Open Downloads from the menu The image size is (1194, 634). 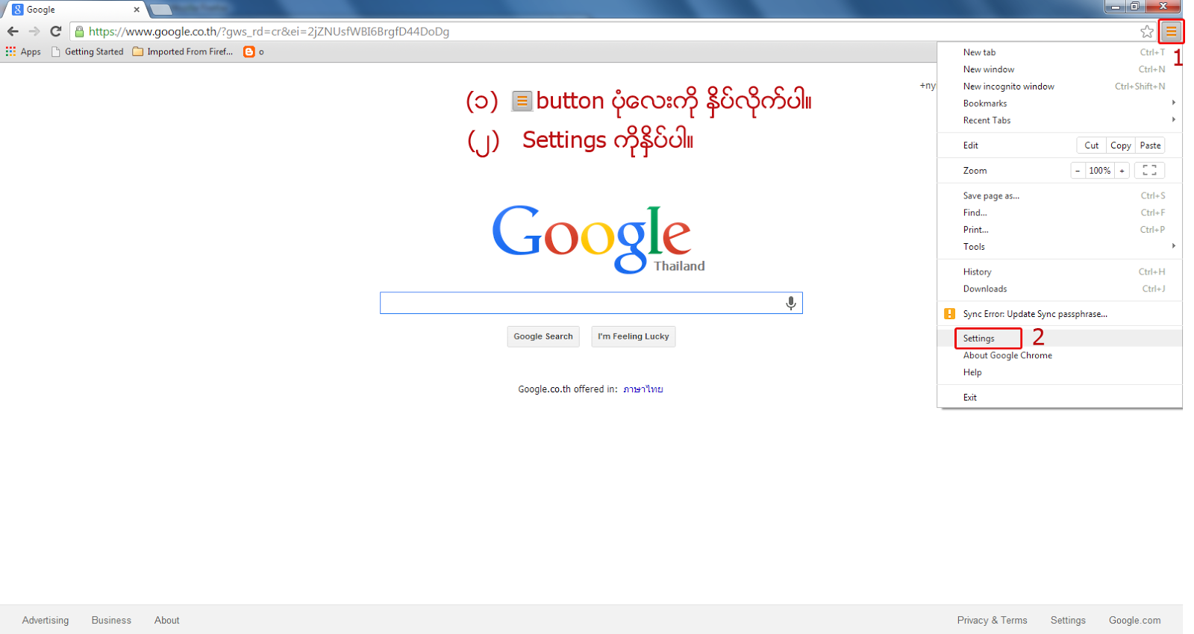(1060, 289)
